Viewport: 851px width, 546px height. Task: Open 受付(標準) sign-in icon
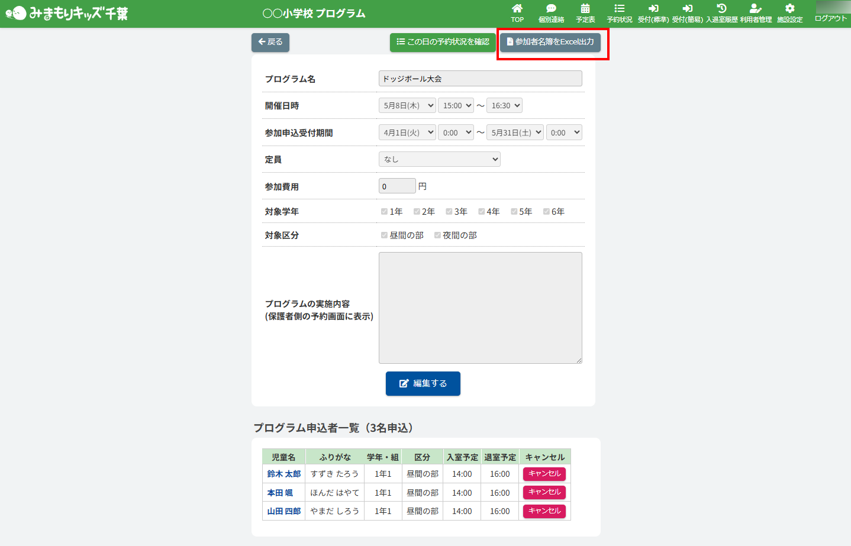(653, 9)
